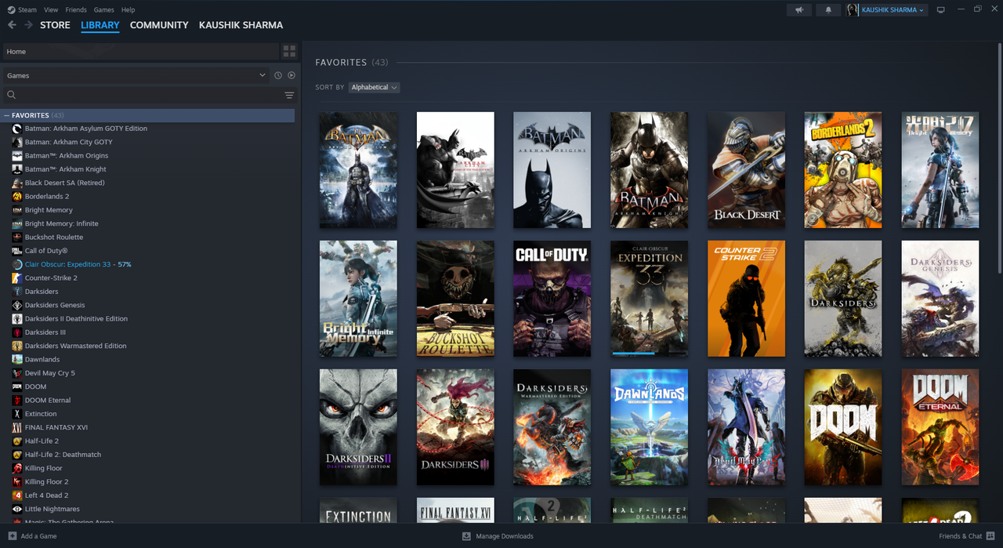Open advanced filters icon in search bar
Image resolution: width=1003 pixels, height=548 pixels.
(289, 95)
